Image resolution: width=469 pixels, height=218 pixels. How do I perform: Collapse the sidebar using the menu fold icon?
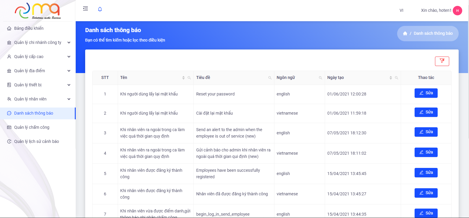pos(85,9)
